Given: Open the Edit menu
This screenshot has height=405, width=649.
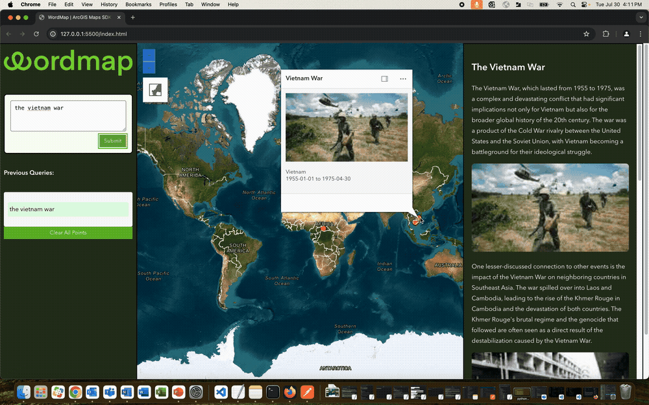Looking at the screenshot, I should 69,5.
